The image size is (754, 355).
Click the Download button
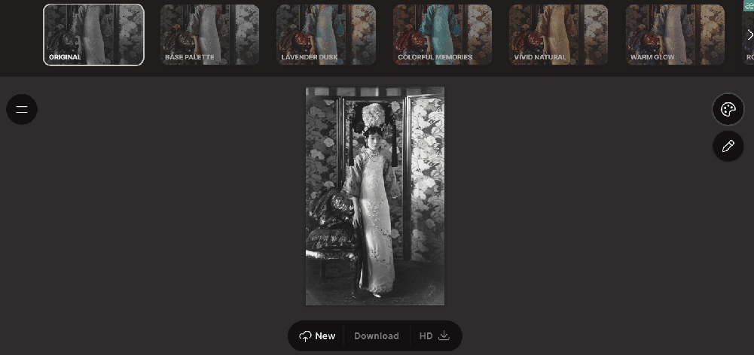point(377,335)
